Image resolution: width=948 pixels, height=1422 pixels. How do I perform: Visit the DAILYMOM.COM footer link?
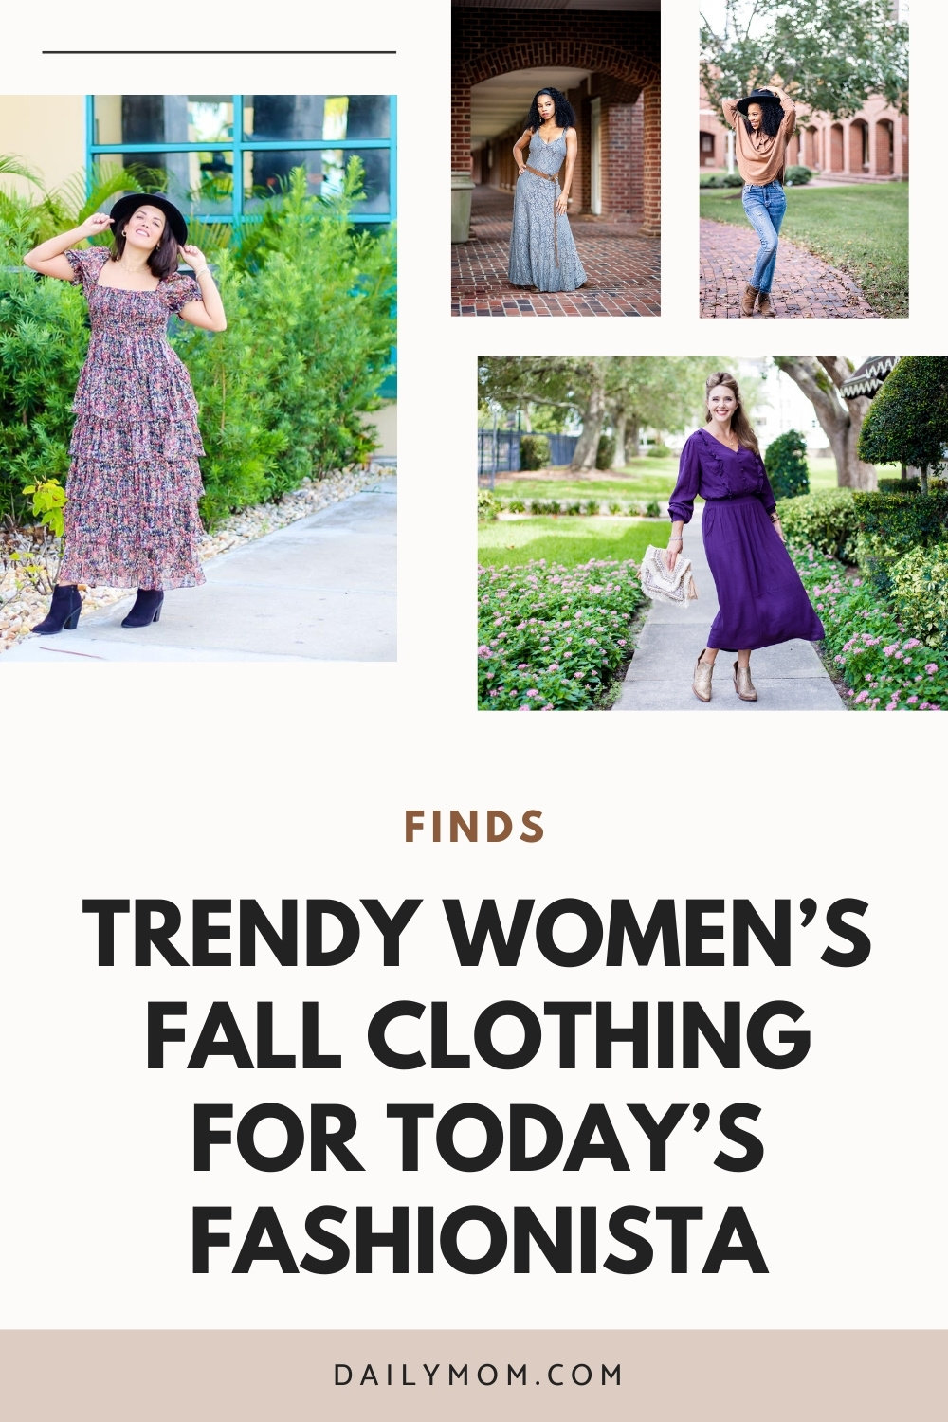point(479,1375)
